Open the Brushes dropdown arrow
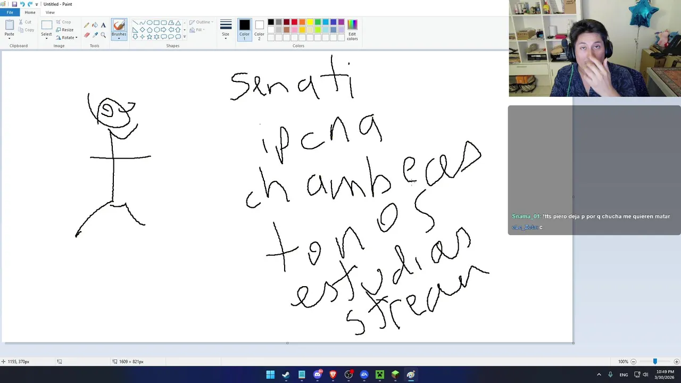The height and width of the screenshot is (383, 681). tap(119, 38)
